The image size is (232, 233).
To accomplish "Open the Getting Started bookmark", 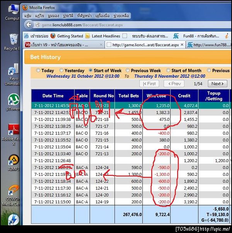I will pos(67,36).
